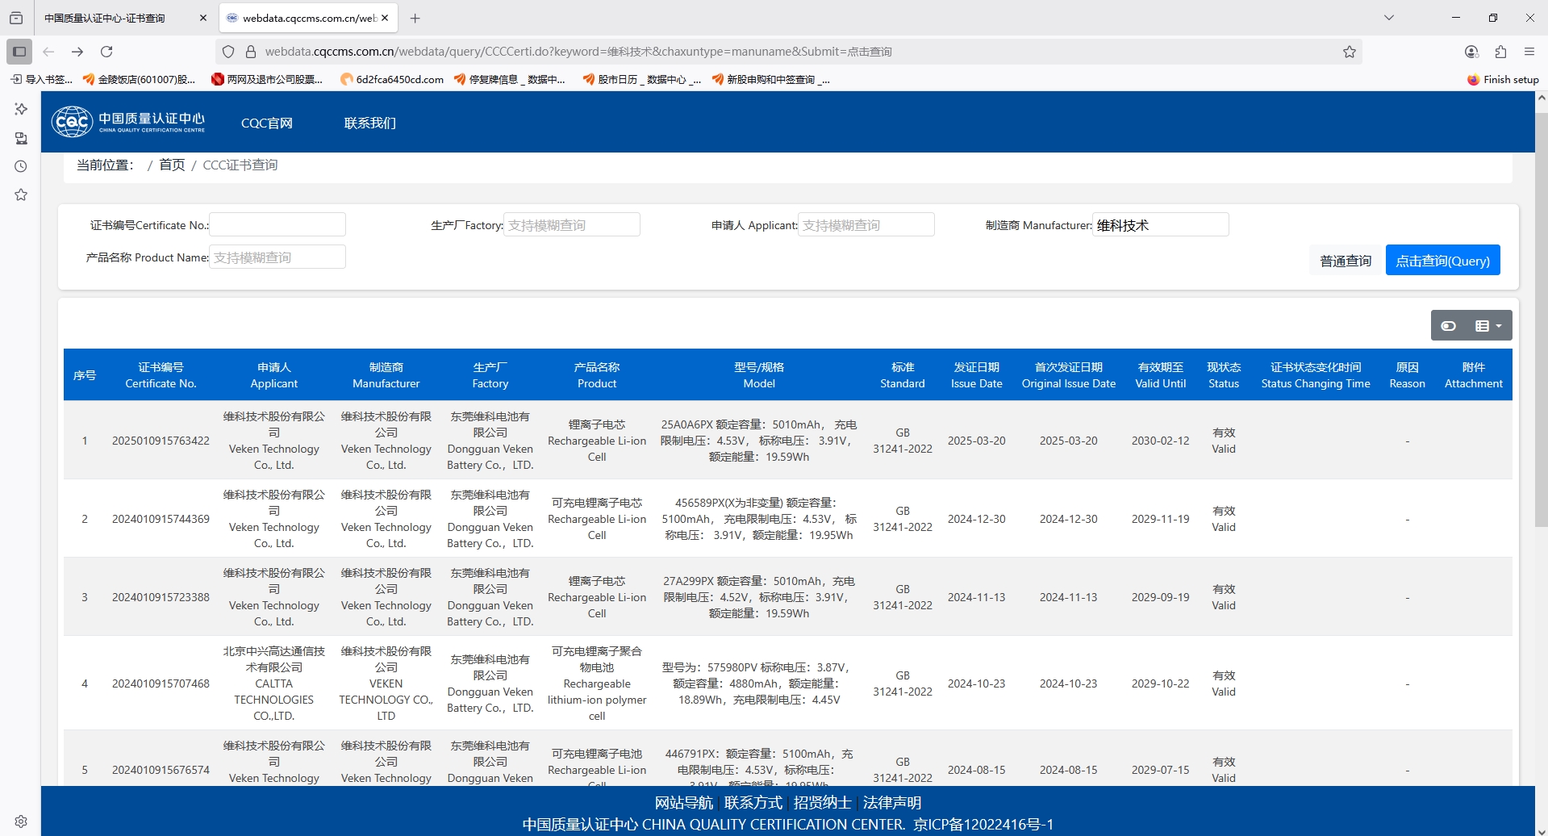Image resolution: width=1548 pixels, height=836 pixels.
Task: Open the browser account icon
Action: pyautogui.click(x=1471, y=52)
